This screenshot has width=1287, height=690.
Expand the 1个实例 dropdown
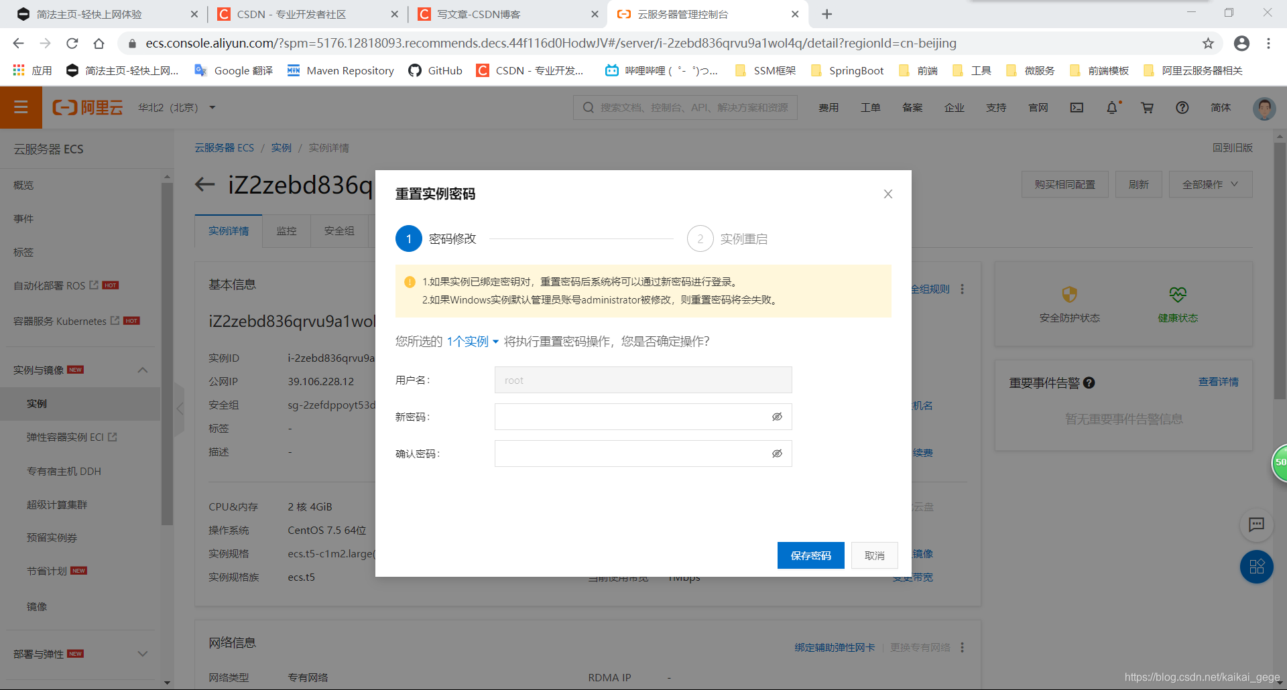(473, 341)
